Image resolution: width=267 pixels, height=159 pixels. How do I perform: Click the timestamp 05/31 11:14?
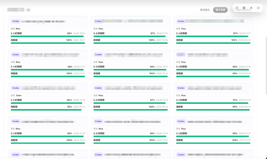(x=245, y=140)
